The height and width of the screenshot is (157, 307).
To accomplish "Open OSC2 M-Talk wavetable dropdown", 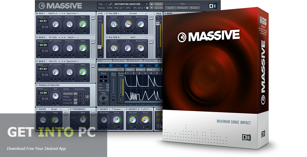I will [x=54, y=37].
